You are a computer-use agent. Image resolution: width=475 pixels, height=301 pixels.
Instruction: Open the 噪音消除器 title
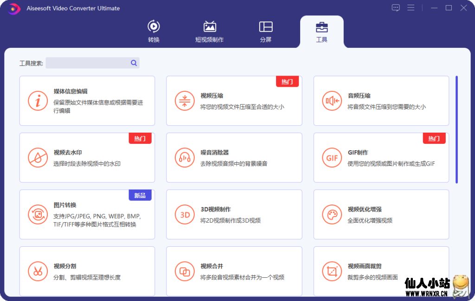pyautogui.click(x=214, y=152)
